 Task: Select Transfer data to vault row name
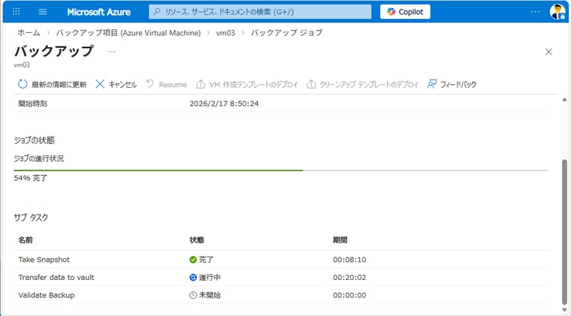pyautogui.click(x=56, y=278)
